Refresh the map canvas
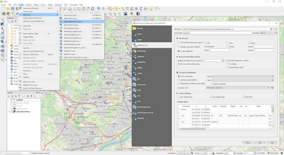This screenshot has height=155, width=284. tap(93, 9)
